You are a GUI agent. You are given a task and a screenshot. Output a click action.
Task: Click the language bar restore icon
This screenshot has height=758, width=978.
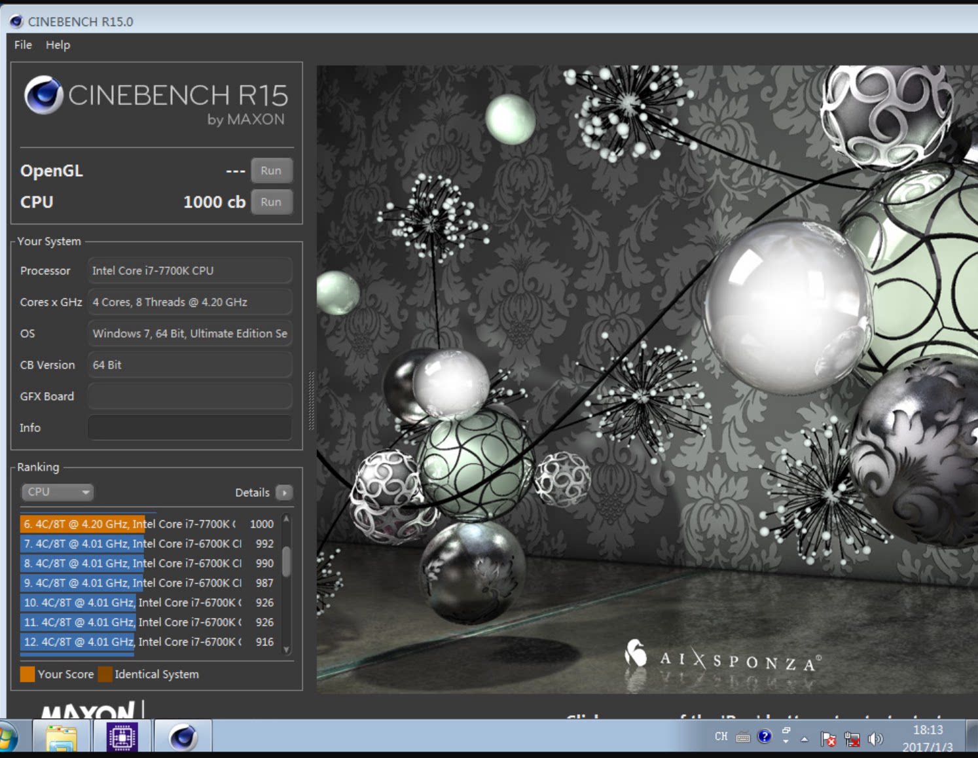[x=786, y=731]
